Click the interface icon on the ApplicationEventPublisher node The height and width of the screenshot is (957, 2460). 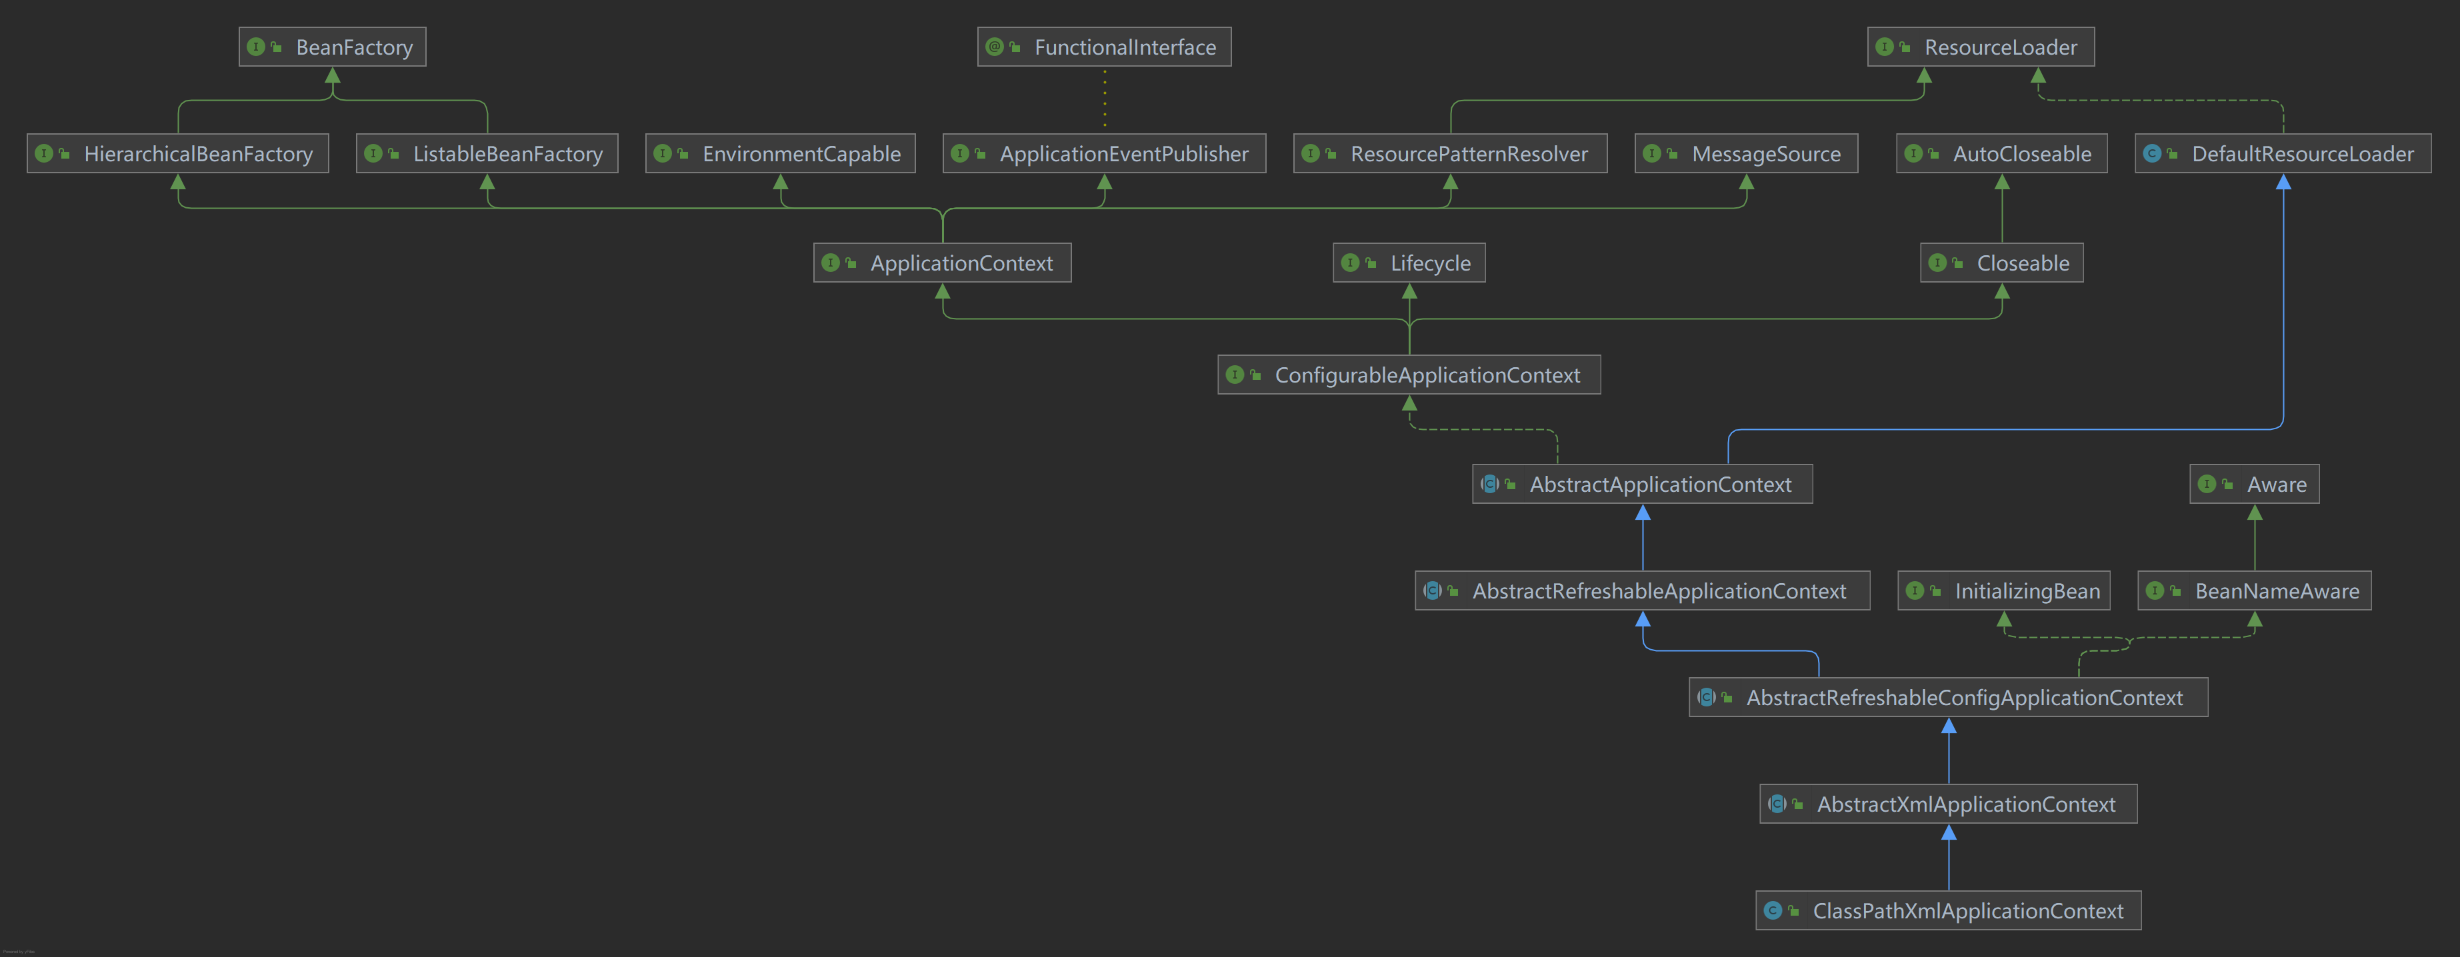coord(960,154)
